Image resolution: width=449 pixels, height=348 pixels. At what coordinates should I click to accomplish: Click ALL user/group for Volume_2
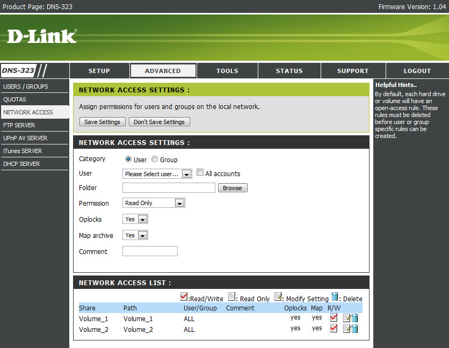189,330
